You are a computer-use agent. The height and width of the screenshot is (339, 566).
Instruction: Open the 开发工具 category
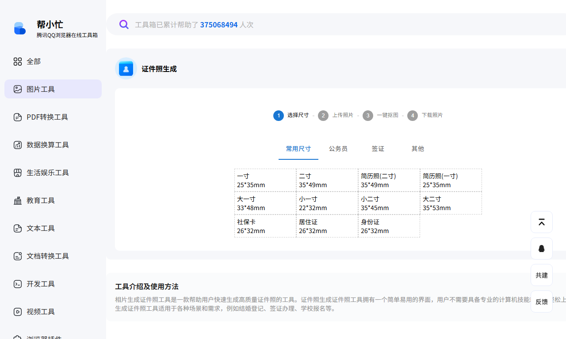click(x=53, y=284)
